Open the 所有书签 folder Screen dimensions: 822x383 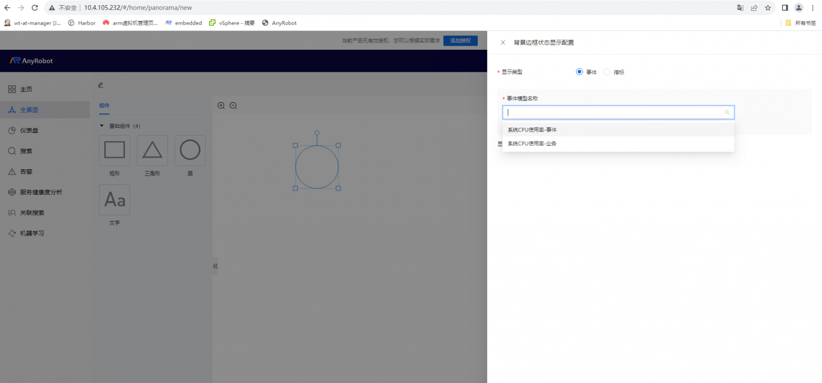(801, 23)
